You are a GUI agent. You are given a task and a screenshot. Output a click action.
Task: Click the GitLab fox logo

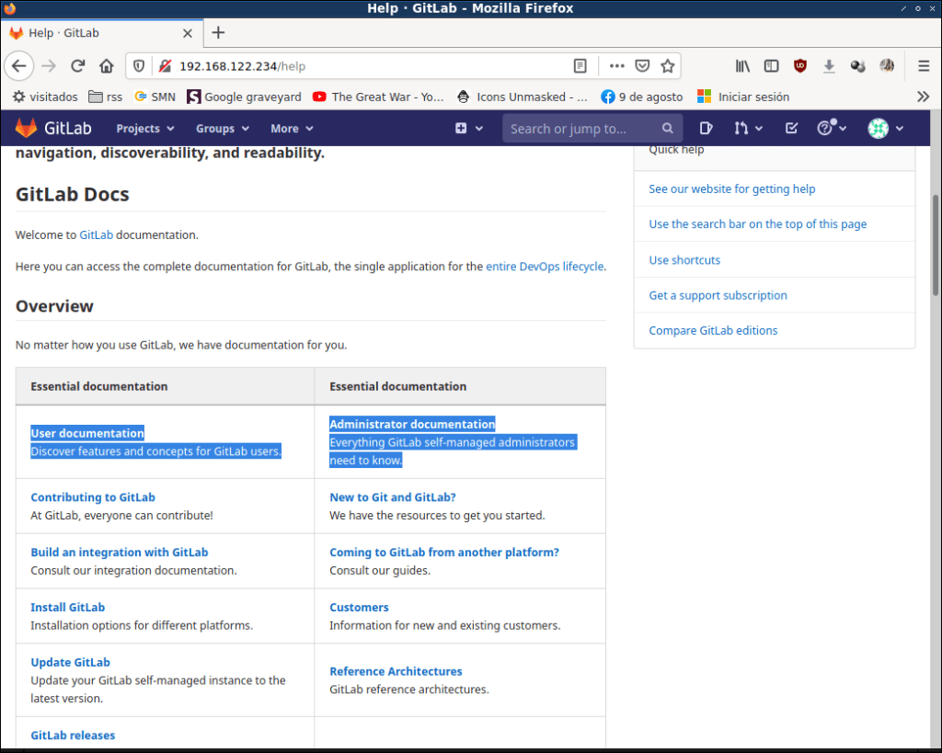pos(26,128)
